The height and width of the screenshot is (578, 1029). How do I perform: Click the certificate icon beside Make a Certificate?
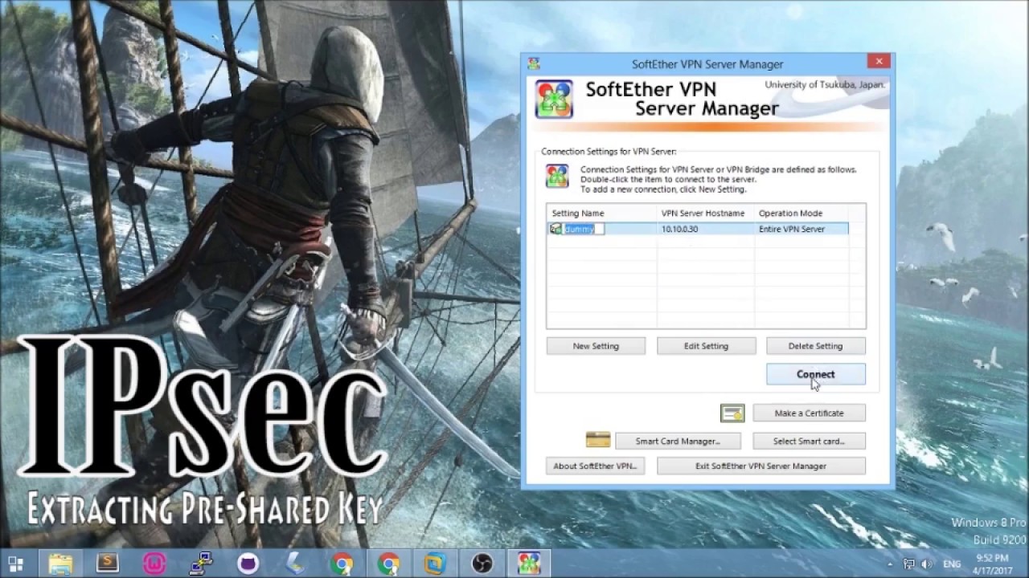click(x=732, y=413)
